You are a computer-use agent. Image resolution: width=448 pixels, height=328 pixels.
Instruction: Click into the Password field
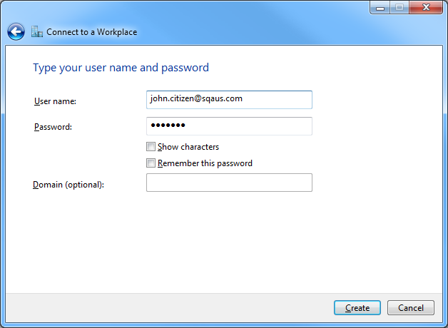click(x=229, y=126)
